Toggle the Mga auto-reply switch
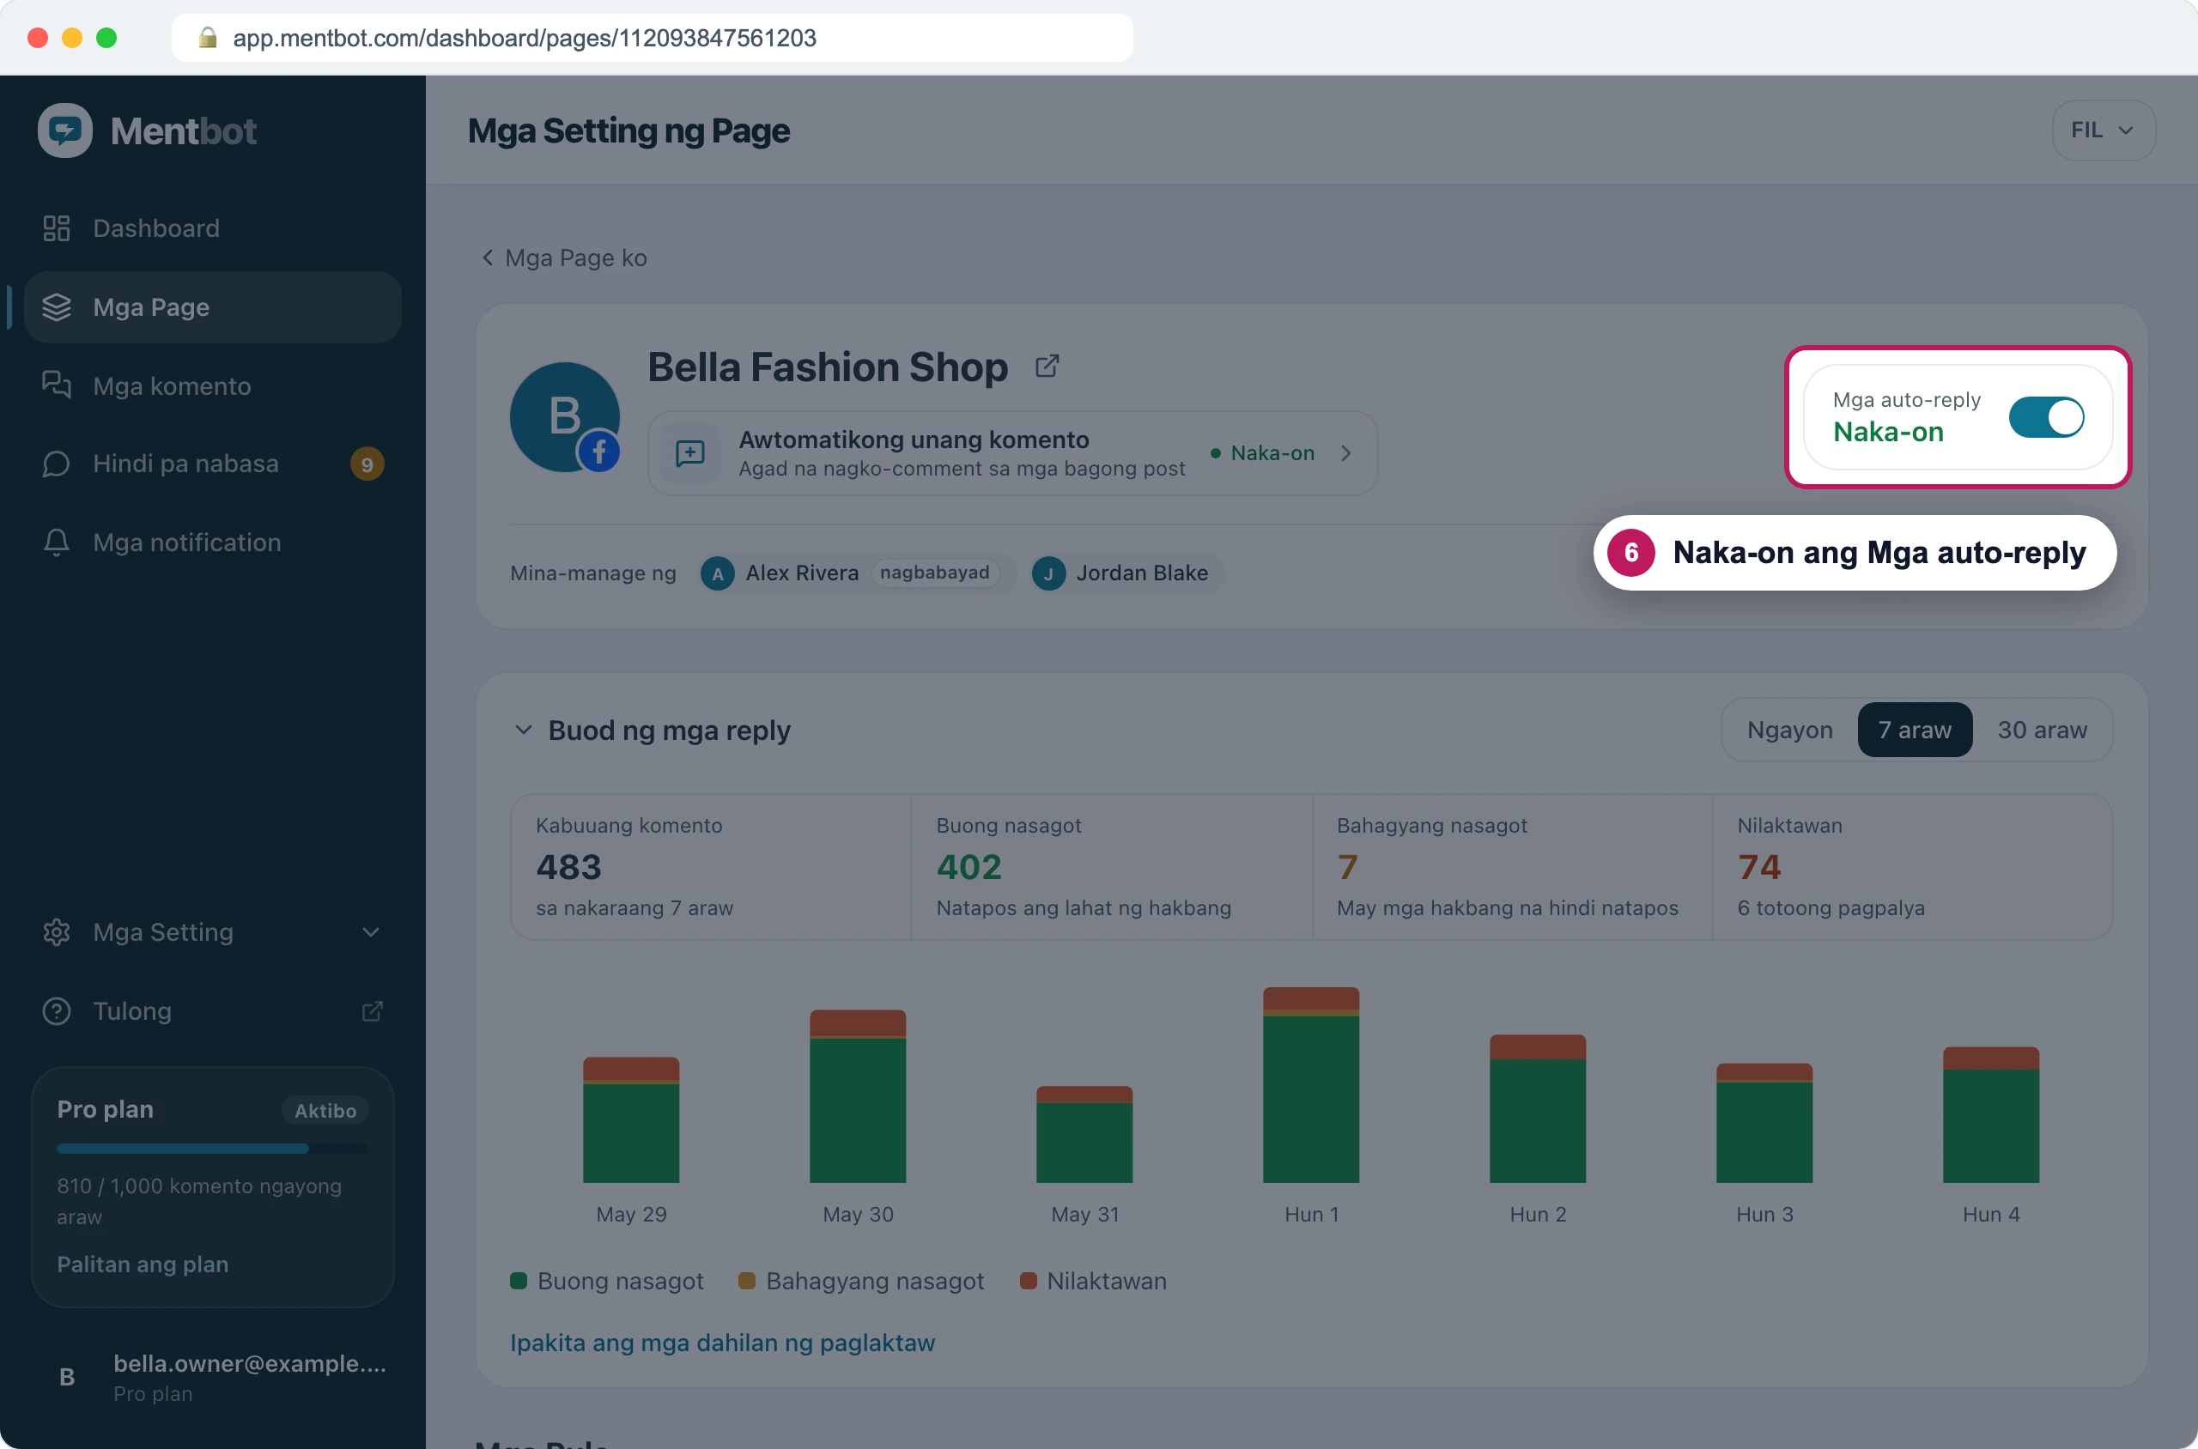Image resolution: width=2198 pixels, height=1449 pixels. pyautogui.click(x=2045, y=418)
